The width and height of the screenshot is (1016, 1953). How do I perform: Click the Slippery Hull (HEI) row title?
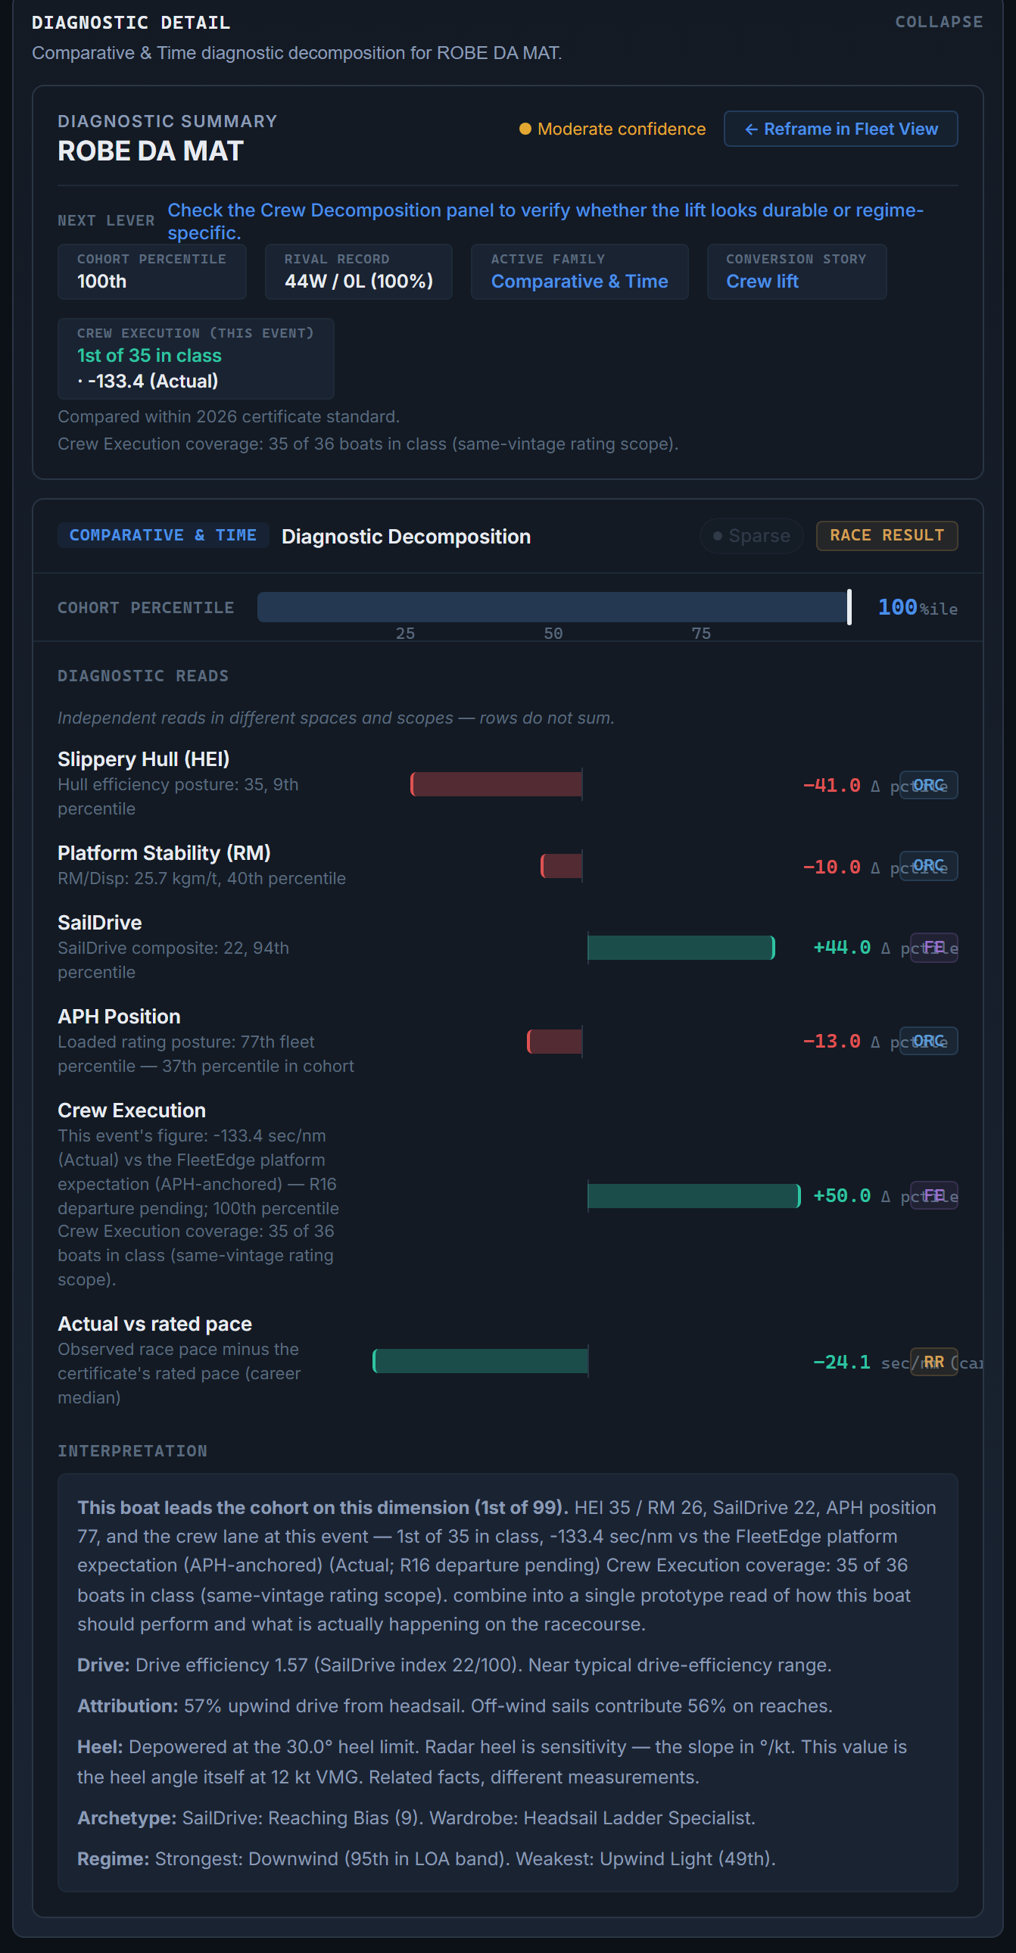[x=143, y=759]
